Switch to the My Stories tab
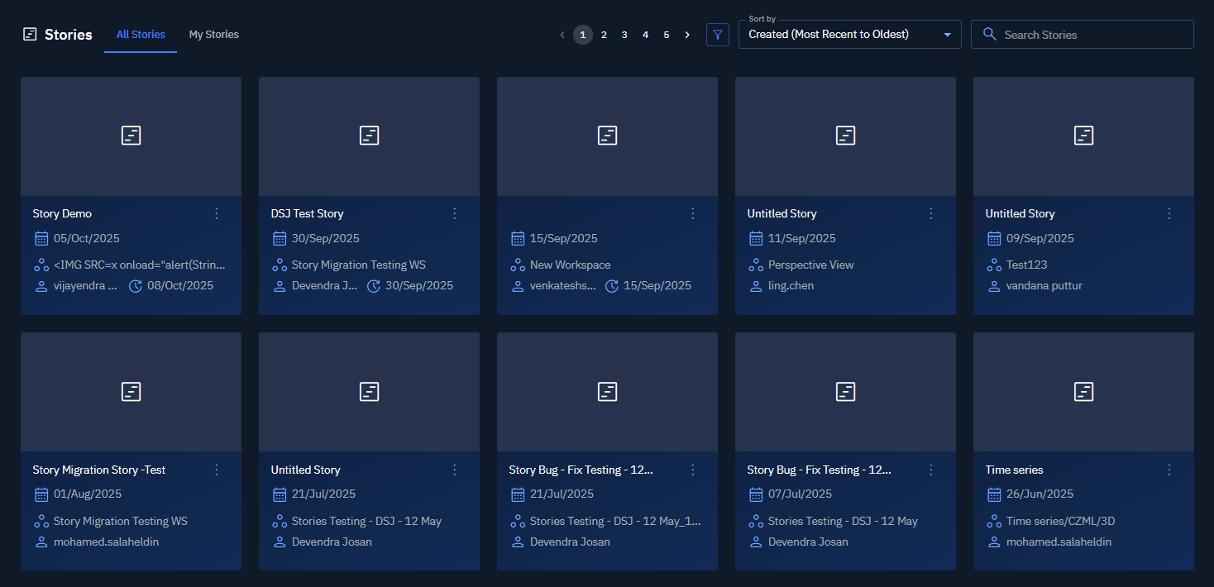 213,35
